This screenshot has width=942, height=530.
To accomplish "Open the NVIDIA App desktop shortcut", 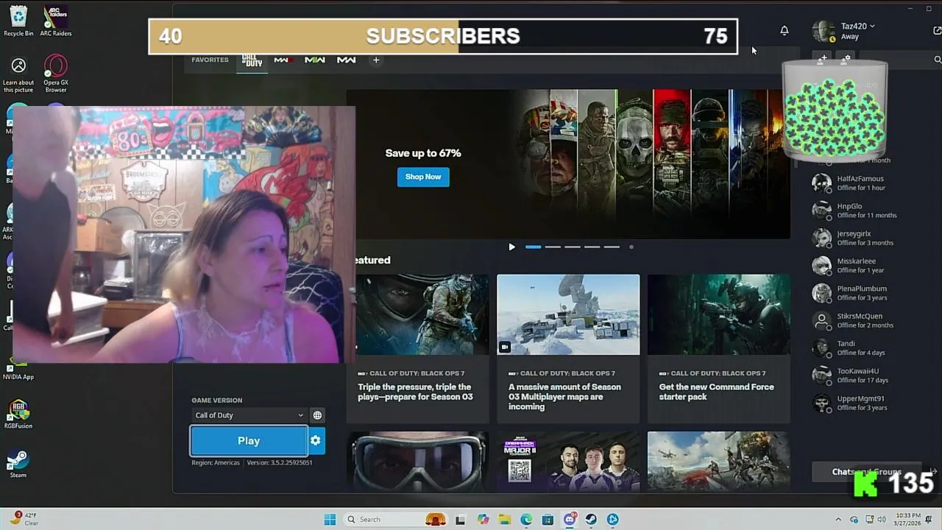I will 18,369.
